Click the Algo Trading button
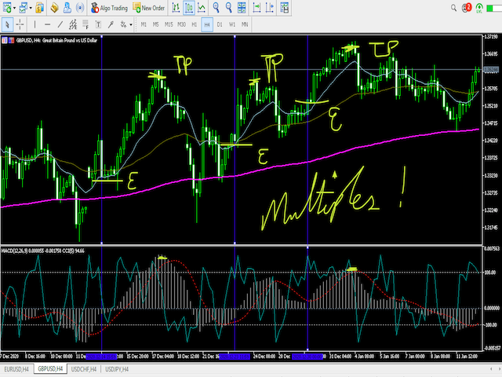Screen dimensions: 502x377 111,9
